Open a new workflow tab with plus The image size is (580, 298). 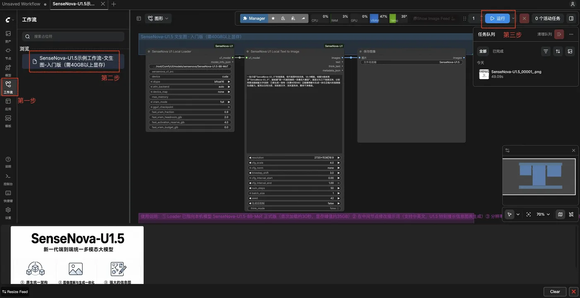[114, 4]
